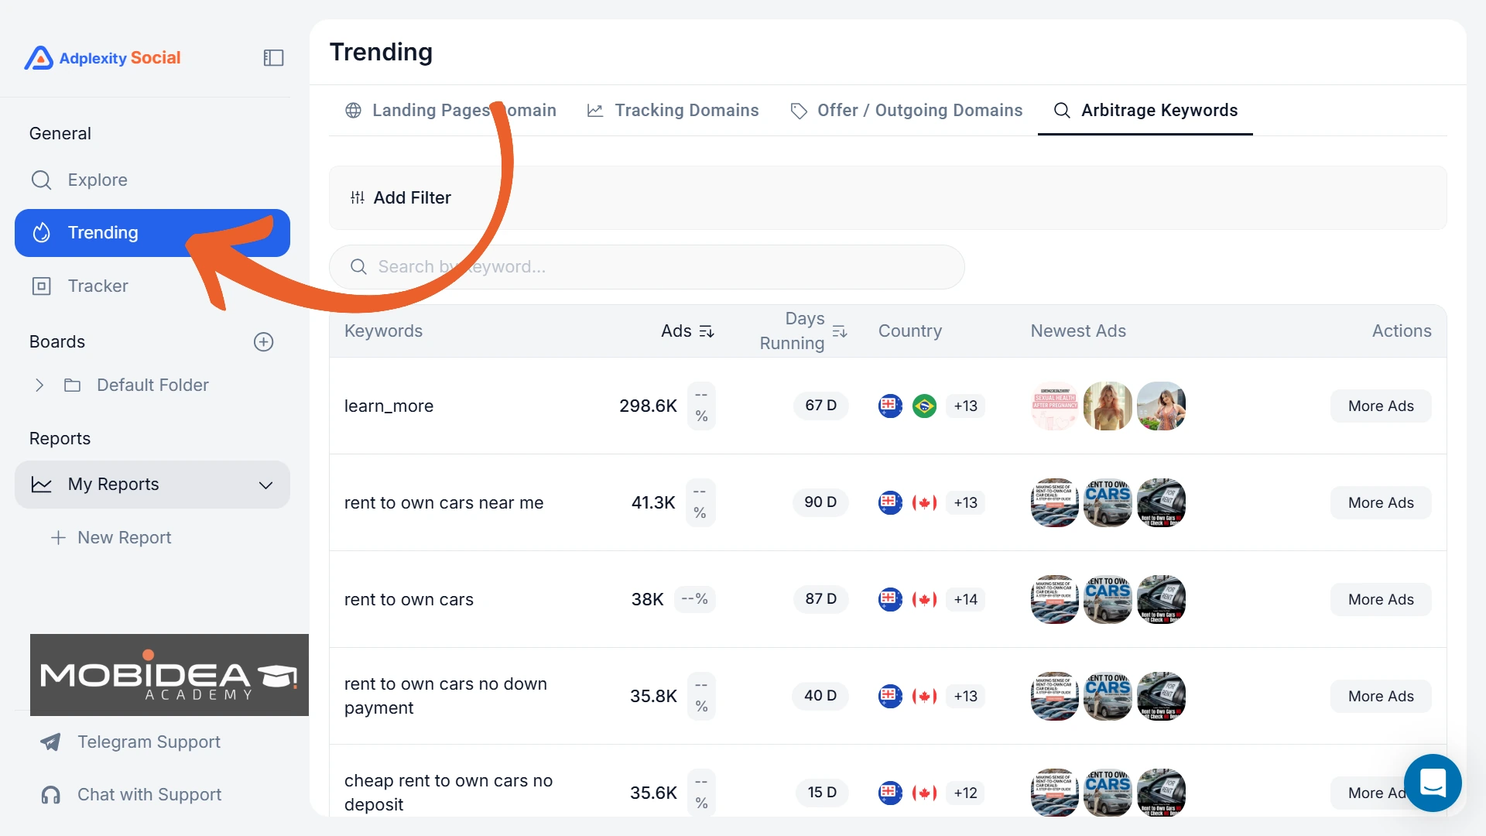Click the 67 D days running badge
This screenshot has height=836, width=1486.
[820, 406]
